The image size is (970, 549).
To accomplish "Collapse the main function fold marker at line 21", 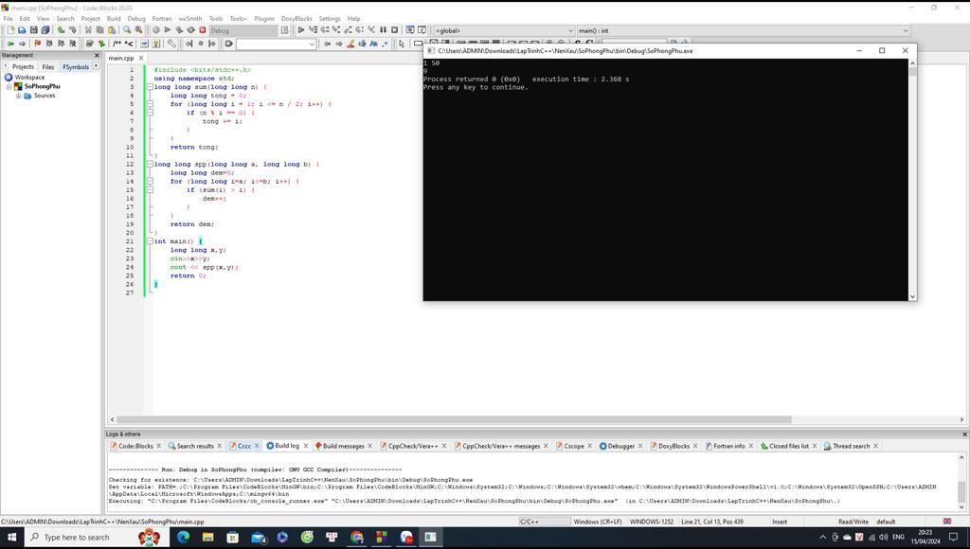I will point(150,241).
